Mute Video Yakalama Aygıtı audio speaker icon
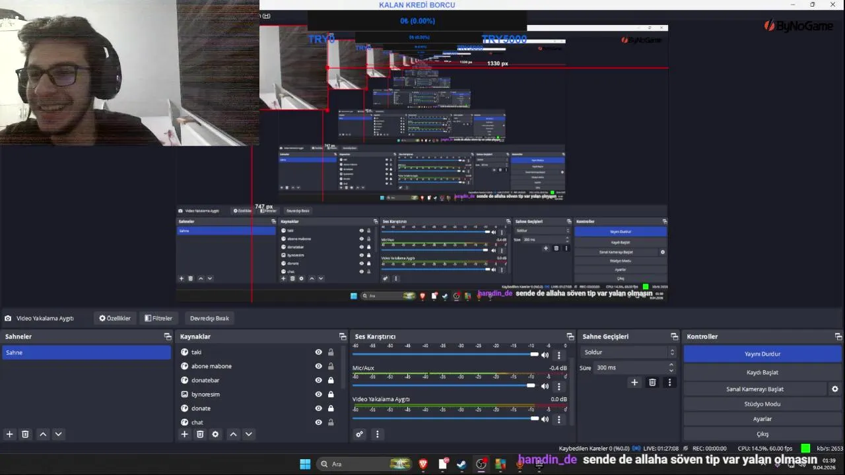The width and height of the screenshot is (845, 475). coord(545,418)
